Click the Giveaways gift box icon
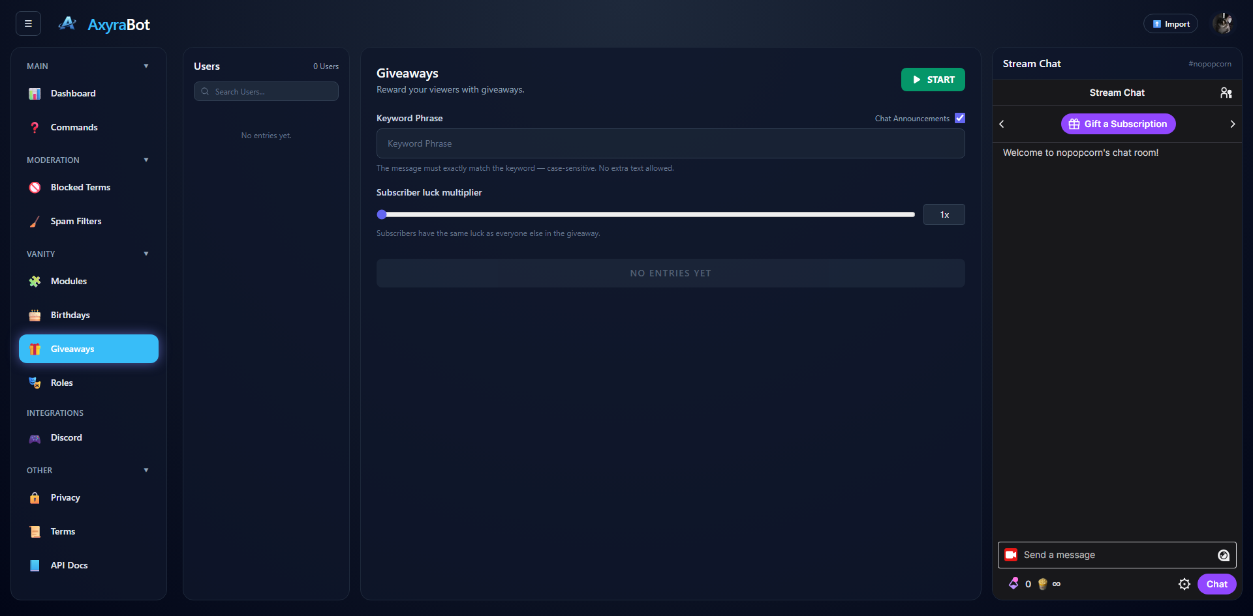The width and height of the screenshot is (1253, 616). [x=35, y=349]
